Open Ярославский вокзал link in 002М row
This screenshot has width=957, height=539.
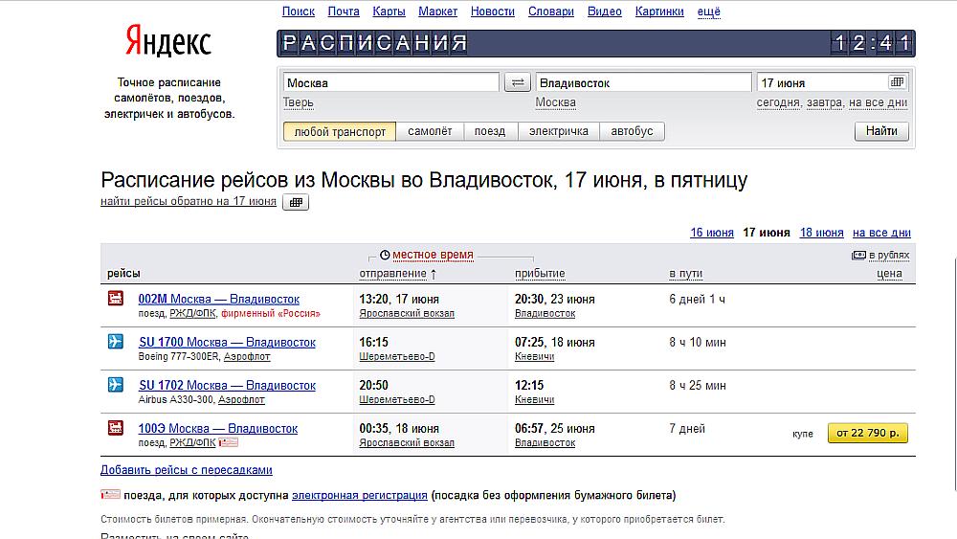pyautogui.click(x=407, y=314)
